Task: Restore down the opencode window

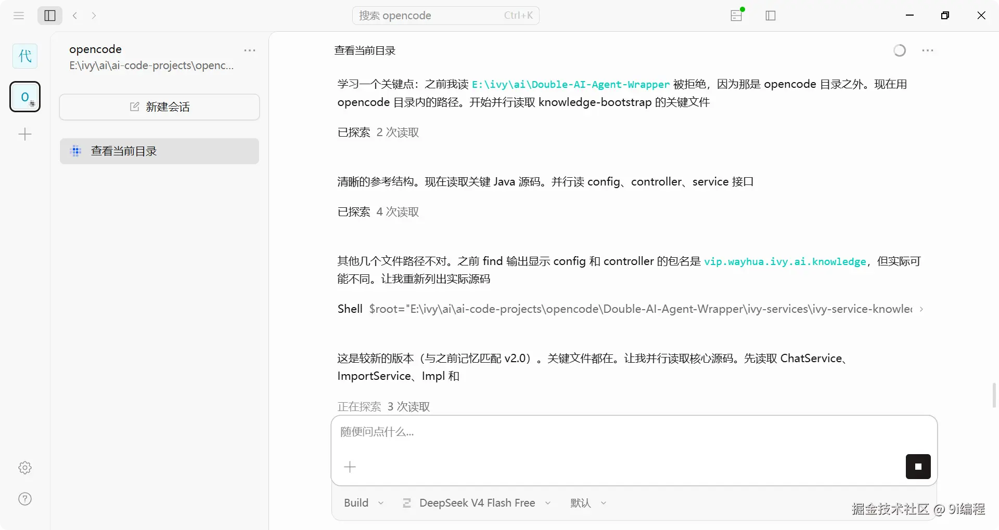Action: [945, 16]
